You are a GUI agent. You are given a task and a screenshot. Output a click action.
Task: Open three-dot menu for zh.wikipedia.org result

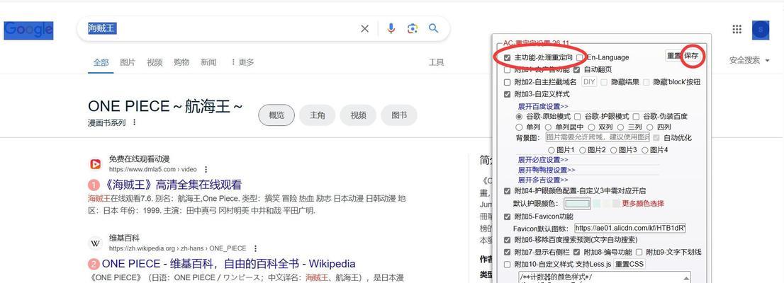[x=255, y=248]
